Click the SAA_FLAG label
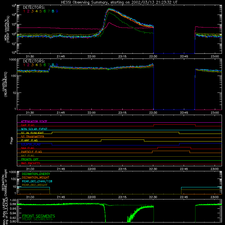The width and height of the screenshot is (225, 225). point(28,148)
